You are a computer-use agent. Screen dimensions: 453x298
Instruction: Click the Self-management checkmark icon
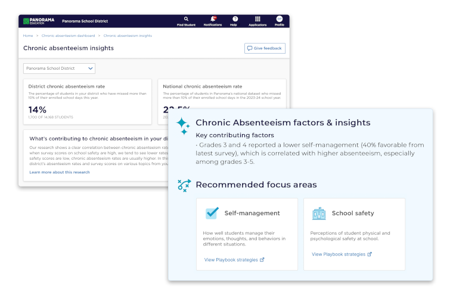212,213
